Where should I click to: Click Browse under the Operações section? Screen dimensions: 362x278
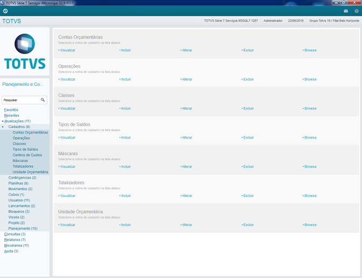[x=309, y=79]
